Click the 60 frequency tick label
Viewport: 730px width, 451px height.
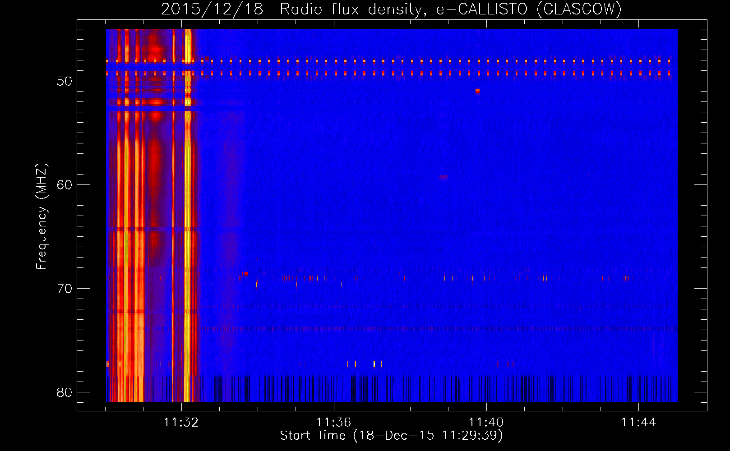(65, 185)
